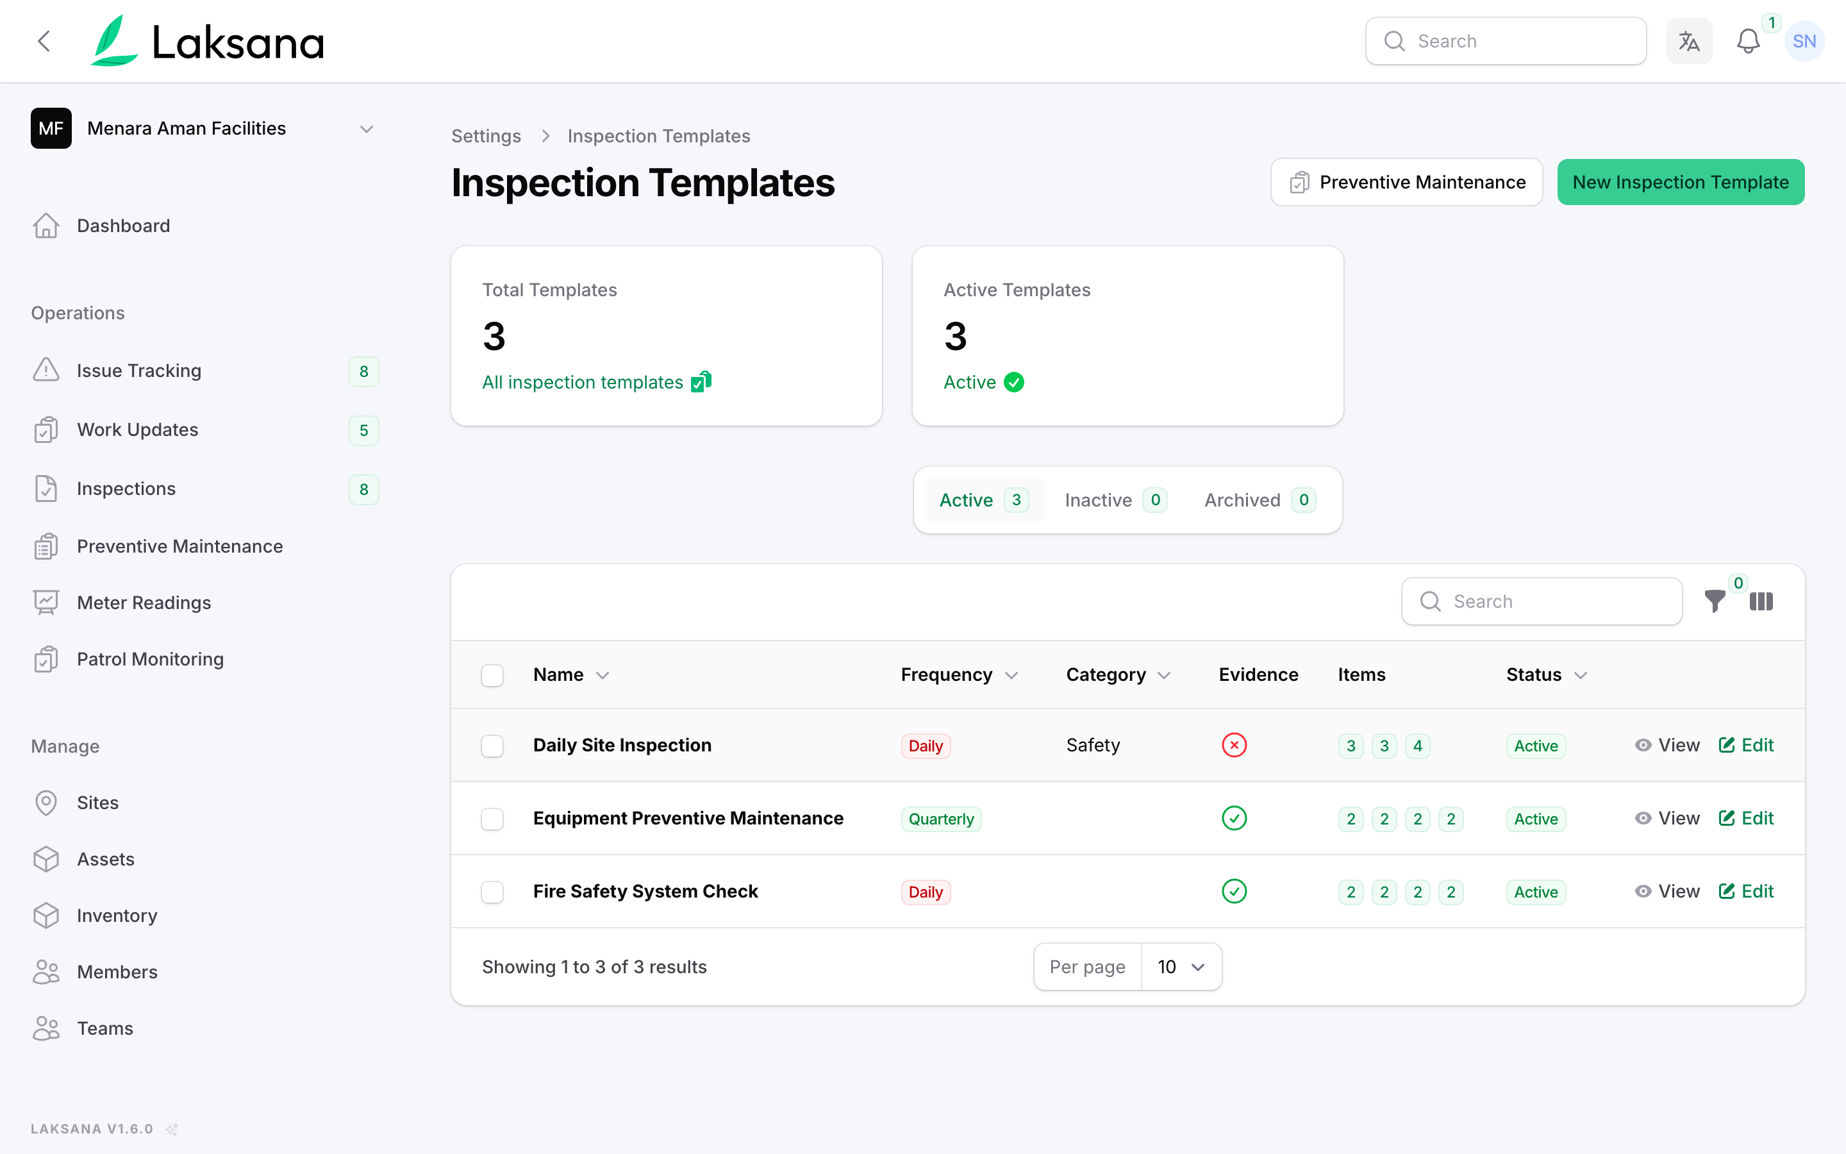Screen dimensions: 1846x1154
Task: Click evidence checkmark for Fire Safety System Check
Action: pyautogui.click(x=1235, y=891)
